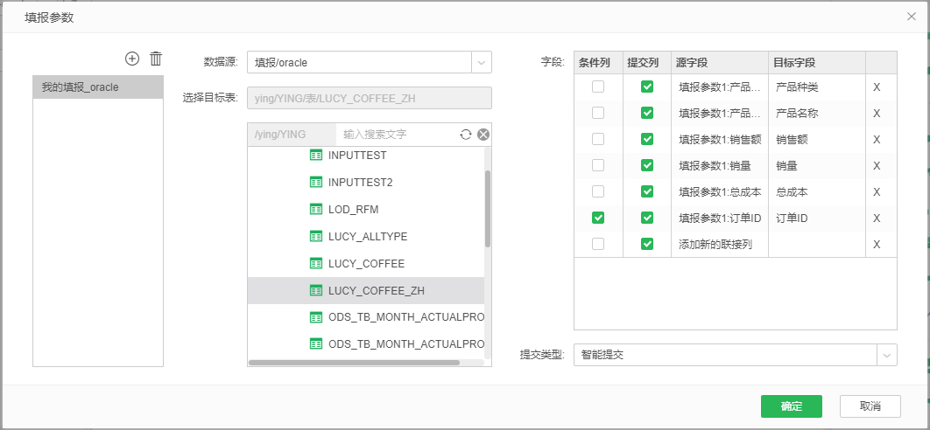Click the trash delete icon
Screen dimensions: 930x430
coord(156,59)
